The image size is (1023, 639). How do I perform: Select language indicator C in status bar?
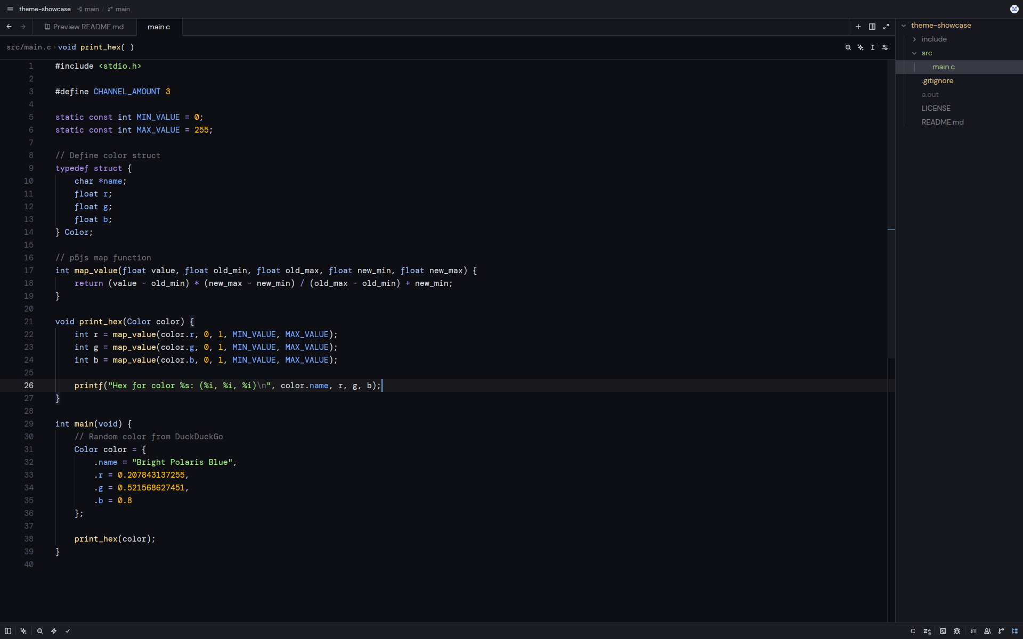(913, 631)
